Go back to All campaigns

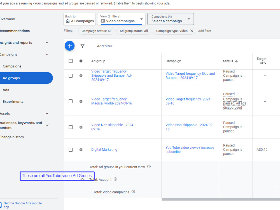(80, 19)
